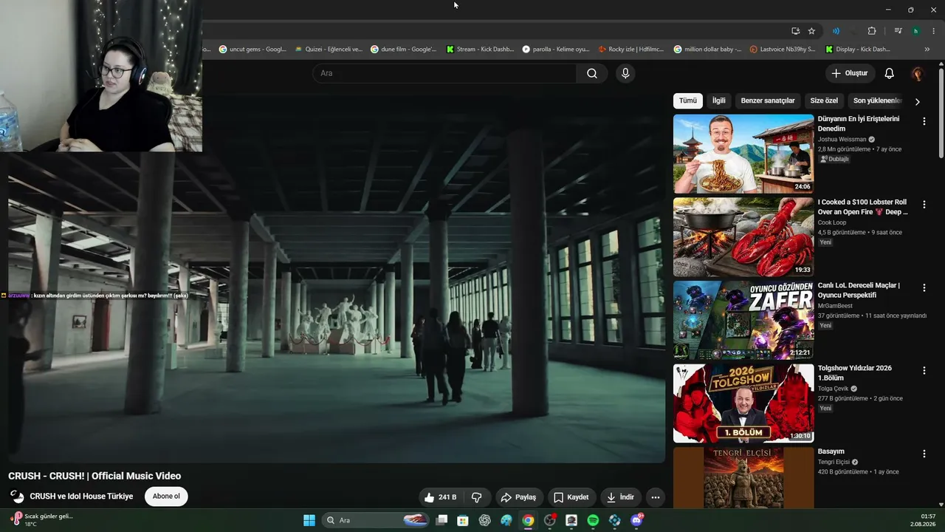Screen dimensions: 945x532
Task: Open the 'uncut gems' bookmark
Action: click(252, 50)
